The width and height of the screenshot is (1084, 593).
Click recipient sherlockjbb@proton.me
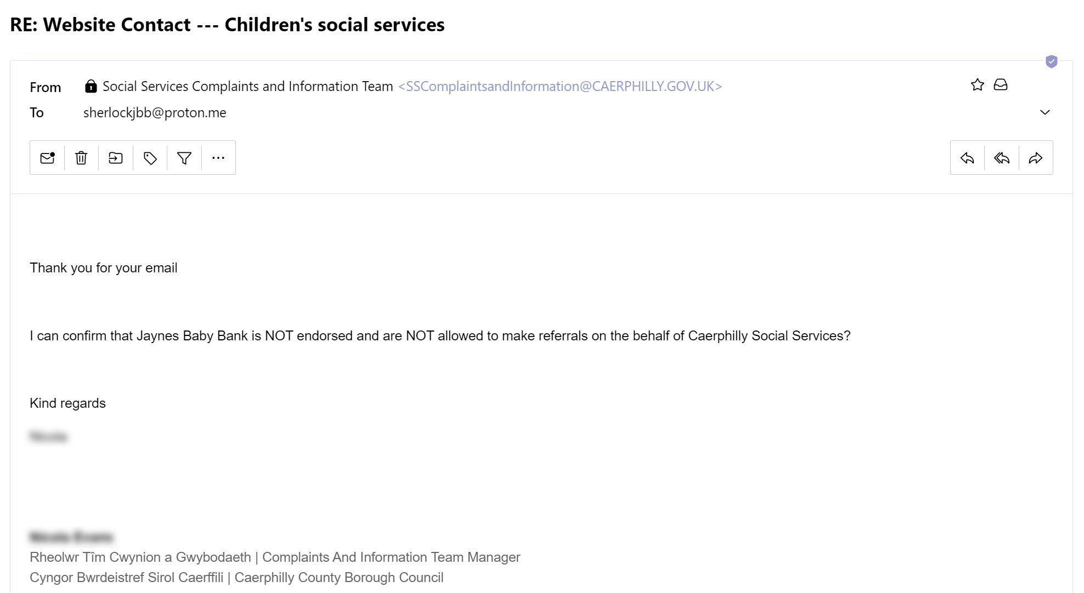point(155,113)
